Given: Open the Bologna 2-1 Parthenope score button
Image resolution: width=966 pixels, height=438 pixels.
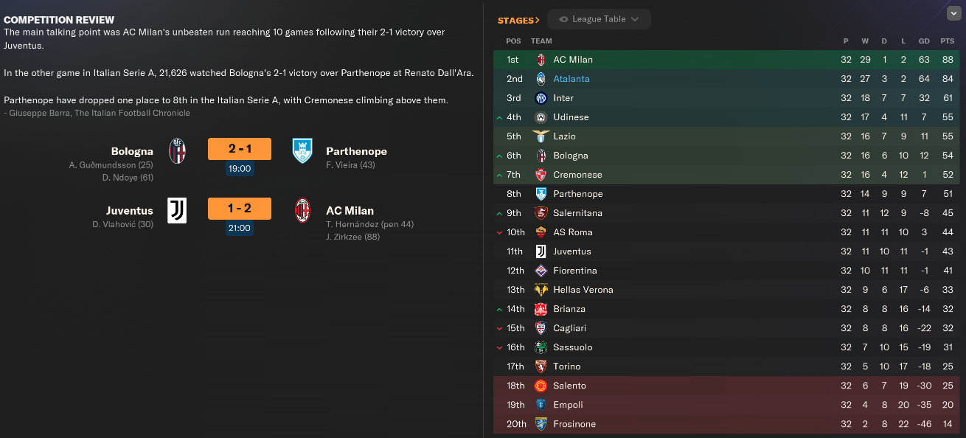Looking at the screenshot, I should [x=240, y=149].
